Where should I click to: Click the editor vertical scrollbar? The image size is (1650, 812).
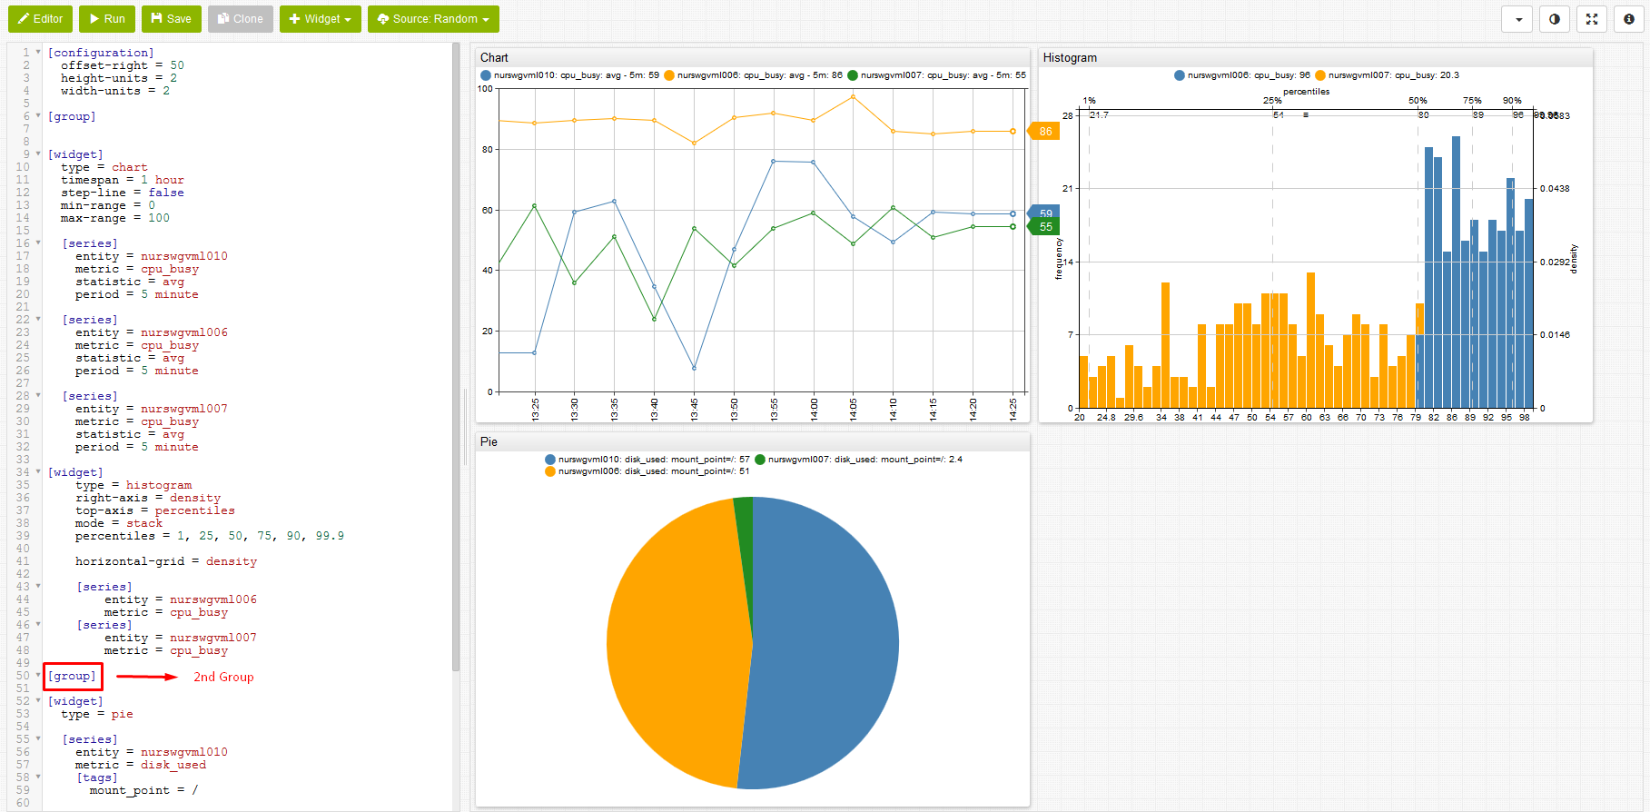pos(456,357)
